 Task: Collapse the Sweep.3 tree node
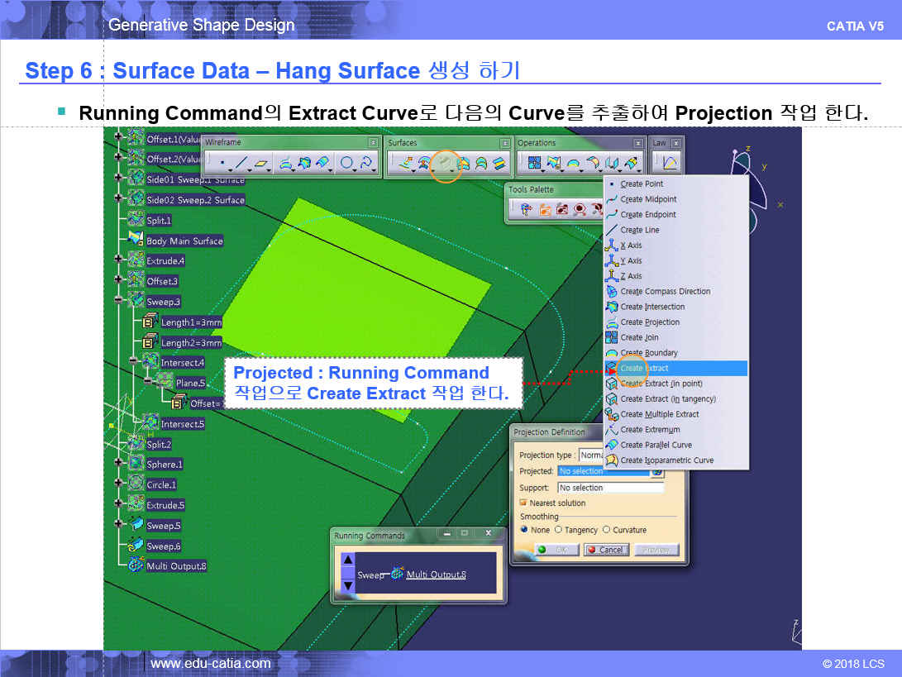pyautogui.click(x=119, y=301)
